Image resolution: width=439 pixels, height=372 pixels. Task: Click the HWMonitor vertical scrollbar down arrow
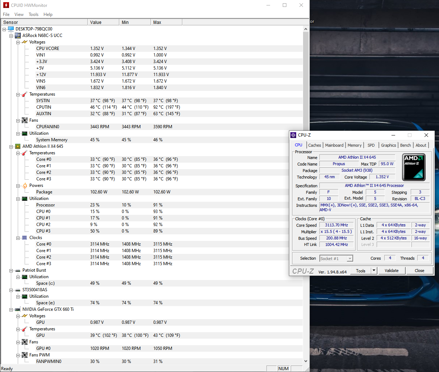click(306, 361)
